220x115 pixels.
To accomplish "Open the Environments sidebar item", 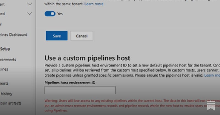I will point(8,60).
